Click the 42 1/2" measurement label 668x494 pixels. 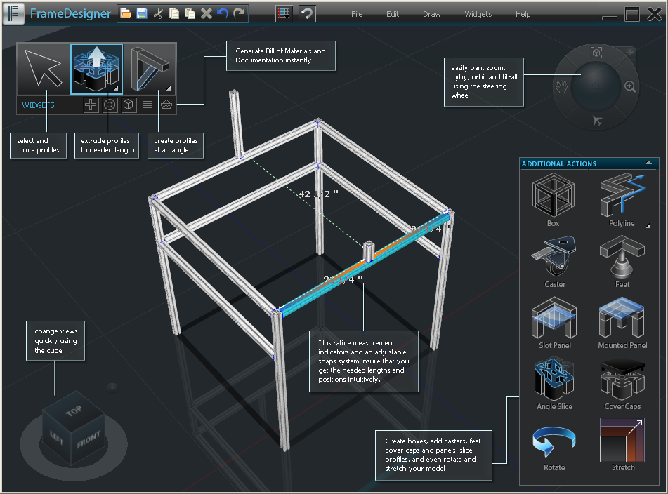point(319,194)
